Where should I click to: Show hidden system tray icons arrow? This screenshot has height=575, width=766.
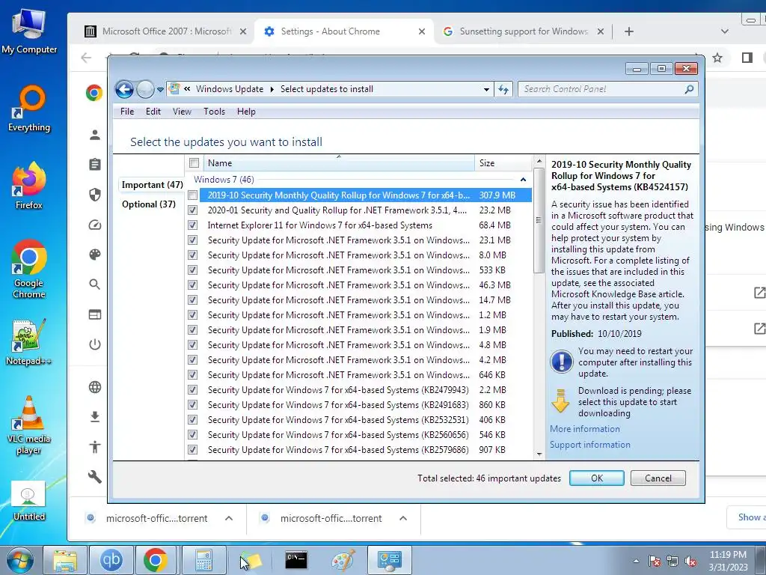click(636, 561)
